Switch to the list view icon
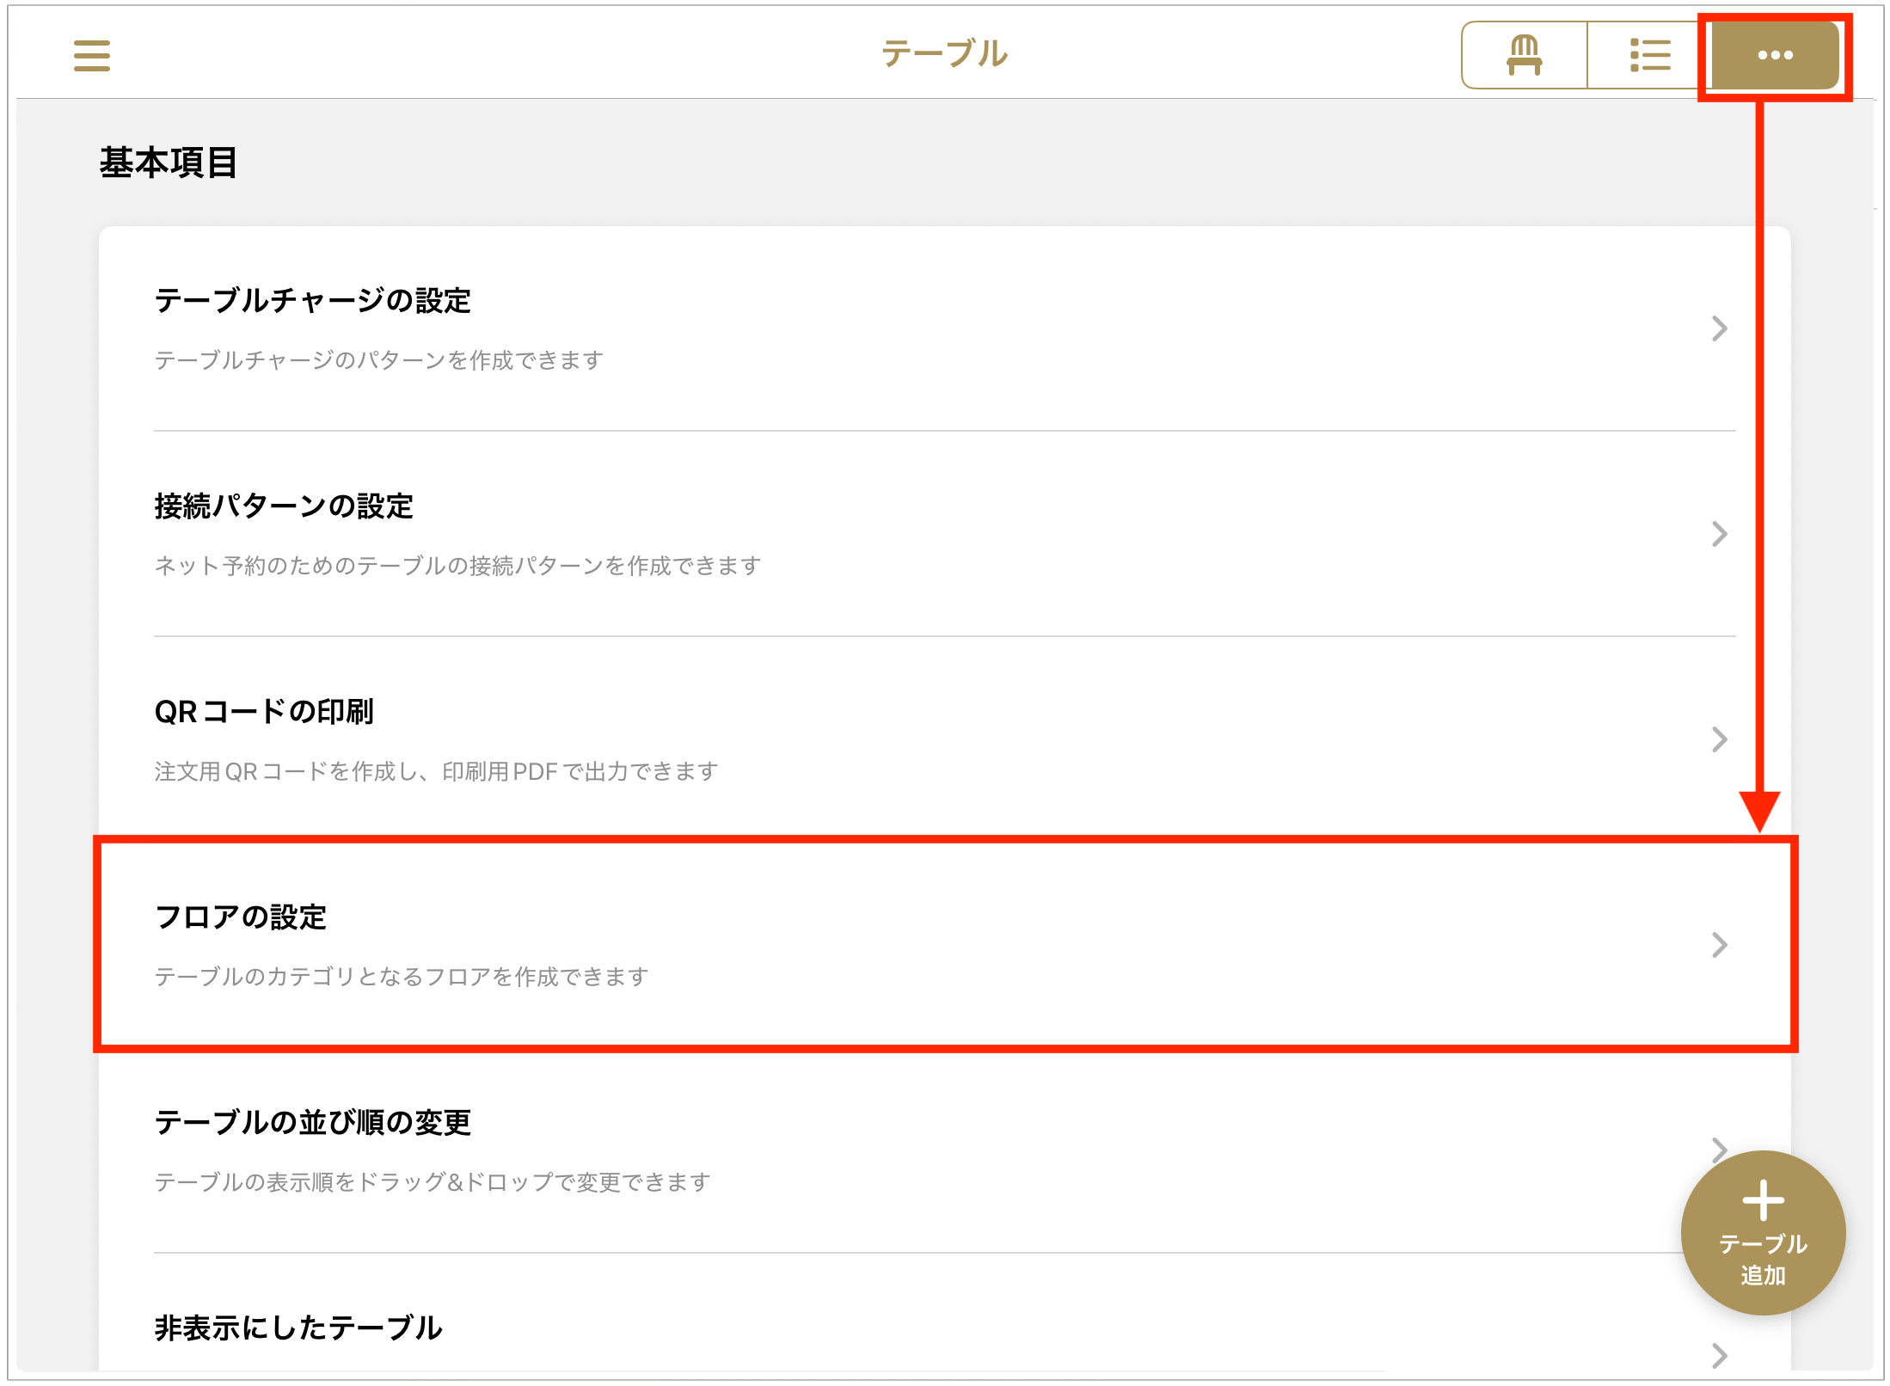Image resolution: width=1890 pixels, height=1386 pixels. (x=1649, y=56)
